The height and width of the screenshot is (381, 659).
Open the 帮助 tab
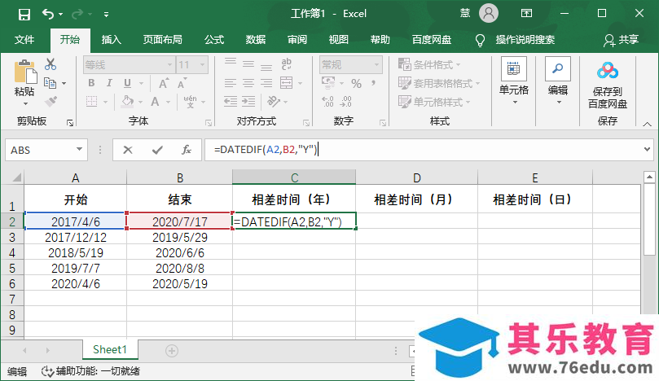tap(380, 40)
